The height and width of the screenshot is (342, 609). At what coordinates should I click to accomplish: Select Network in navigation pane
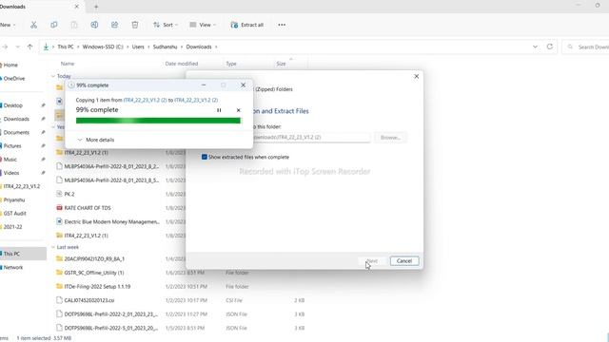(13, 268)
